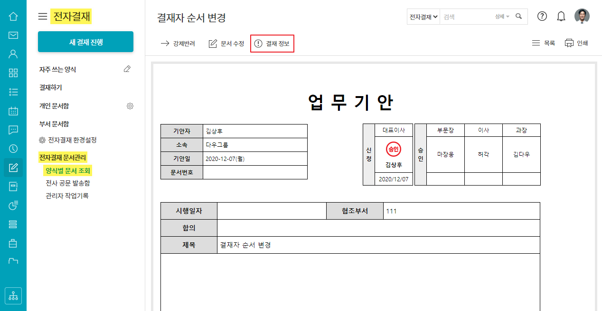Select 전사 공문 발송함 in the sidebar

(x=67, y=183)
